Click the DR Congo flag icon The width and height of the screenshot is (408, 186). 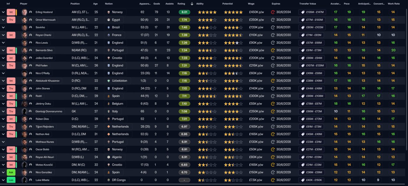click(109, 180)
